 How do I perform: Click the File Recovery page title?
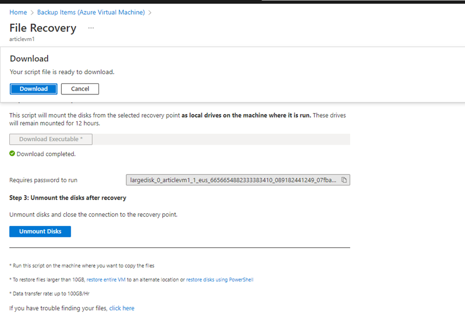click(43, 28)
